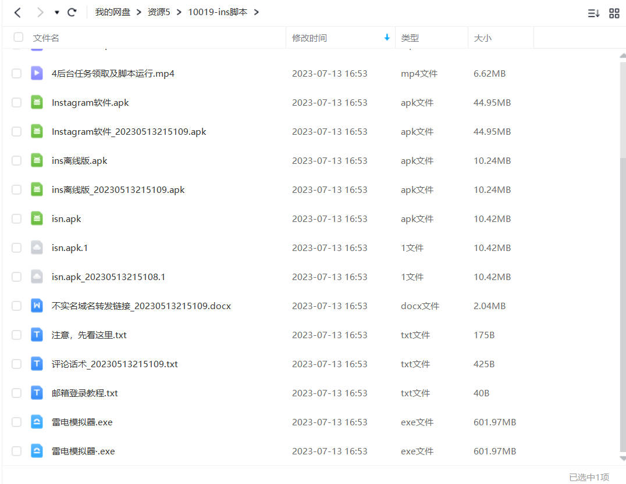Check the box for ins离线版.apk
The image size is (626, 484).
click(x=16, y=161)
